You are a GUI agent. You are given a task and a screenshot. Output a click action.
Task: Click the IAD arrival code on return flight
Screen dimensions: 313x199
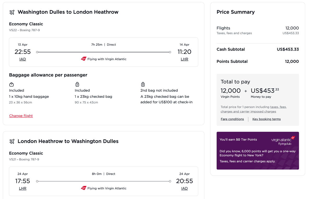click(184, 188)
